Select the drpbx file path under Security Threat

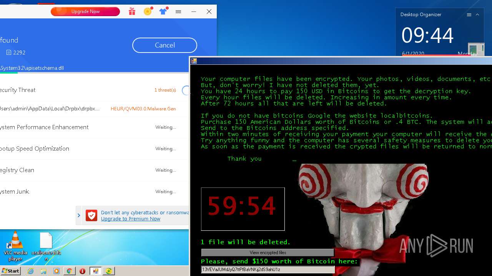(x=50, y=109)
